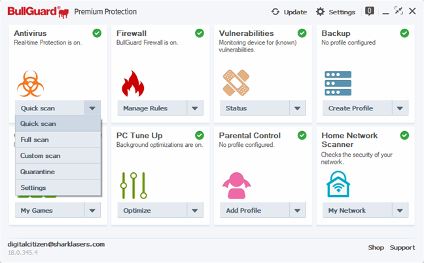The width and height of the screenshot is (424, 263).
Task: Click the PC Tune Up green checkmark
Action: click(x=200, y=135)
